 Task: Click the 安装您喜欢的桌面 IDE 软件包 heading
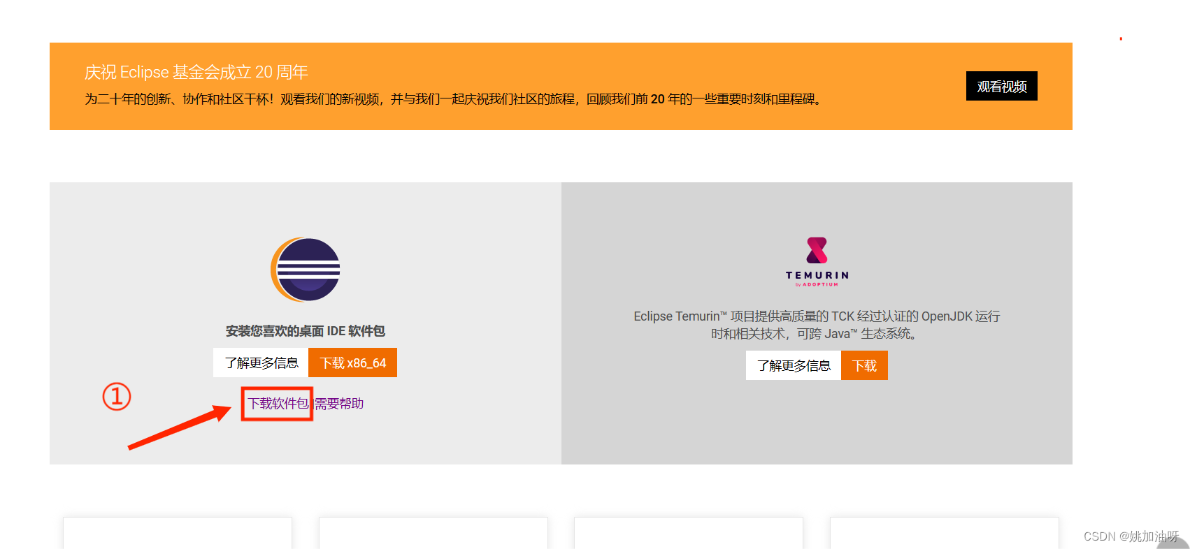coord(306,330)
